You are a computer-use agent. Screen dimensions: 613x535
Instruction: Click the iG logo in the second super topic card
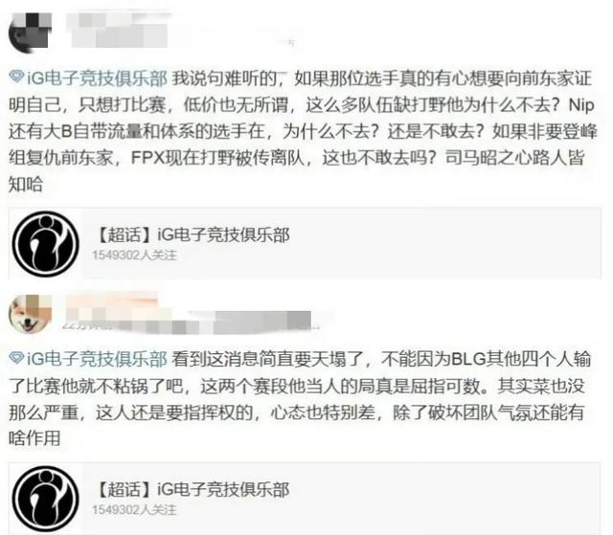[x=46, y=499]
